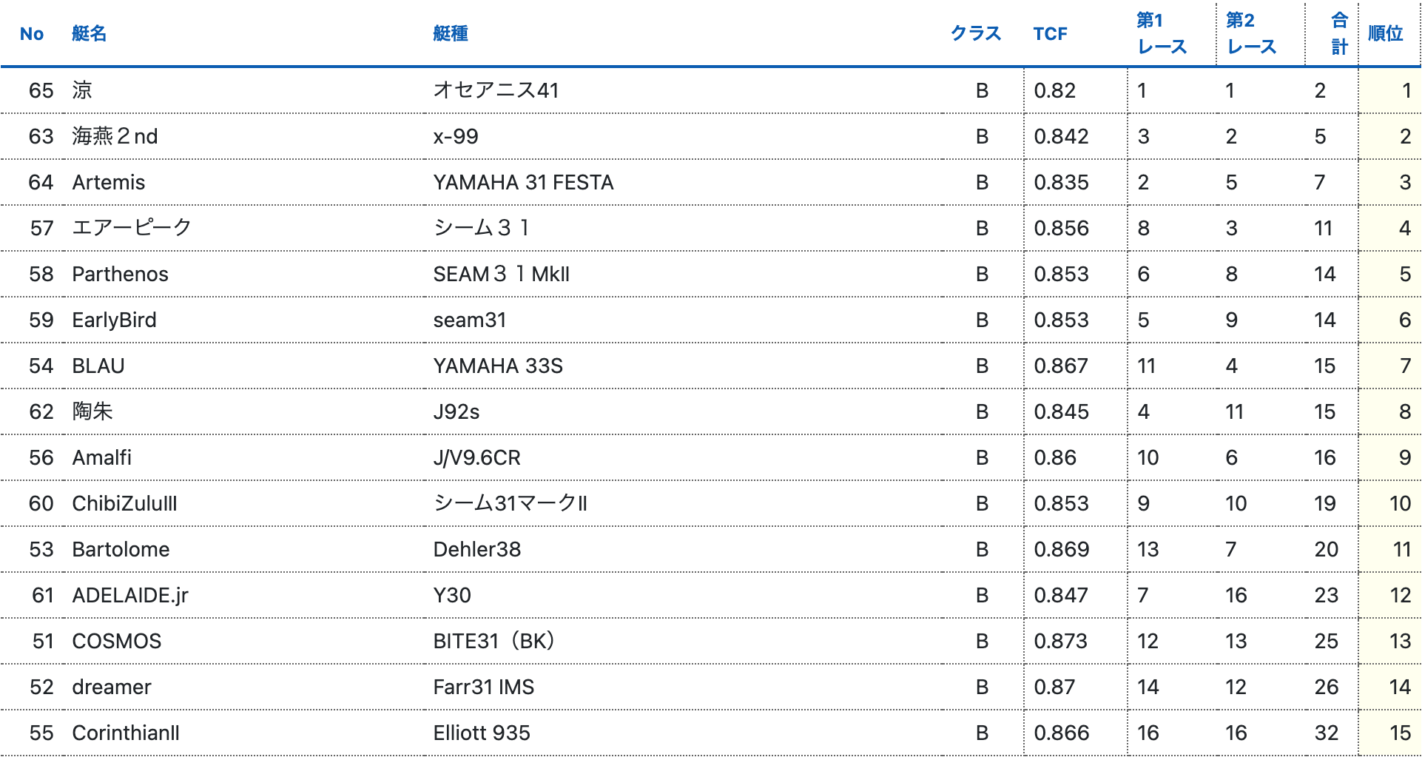
Task: Click boat type Dehler38
Action: point(476,549)
